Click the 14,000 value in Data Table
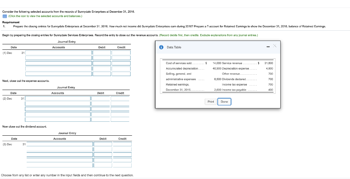Screen dimensions: 350x179 [x=217, y=63]
